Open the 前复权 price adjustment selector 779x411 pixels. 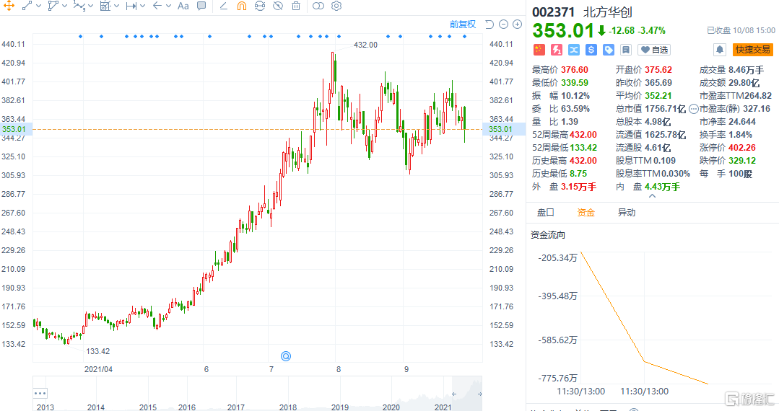click(463, 24)
